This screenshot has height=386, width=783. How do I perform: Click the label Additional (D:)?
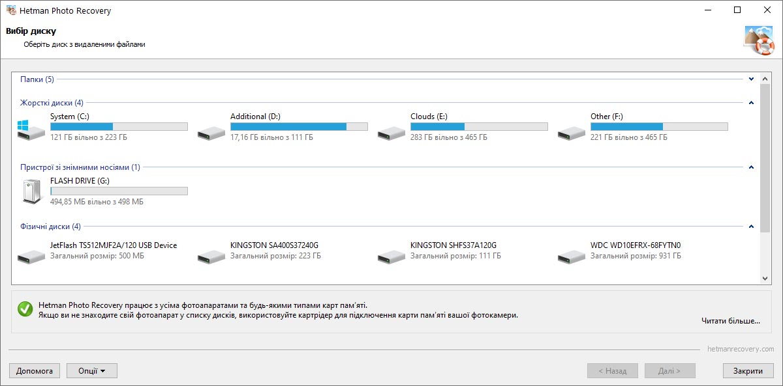(x=255, y=117)
